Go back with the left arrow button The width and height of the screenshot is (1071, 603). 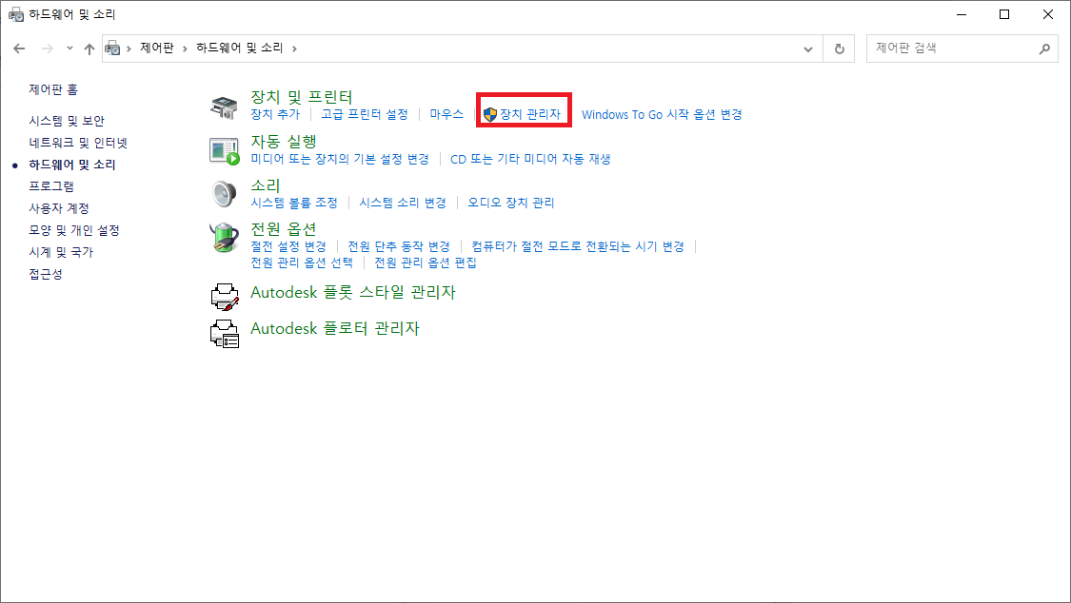[x=19, y=49]
